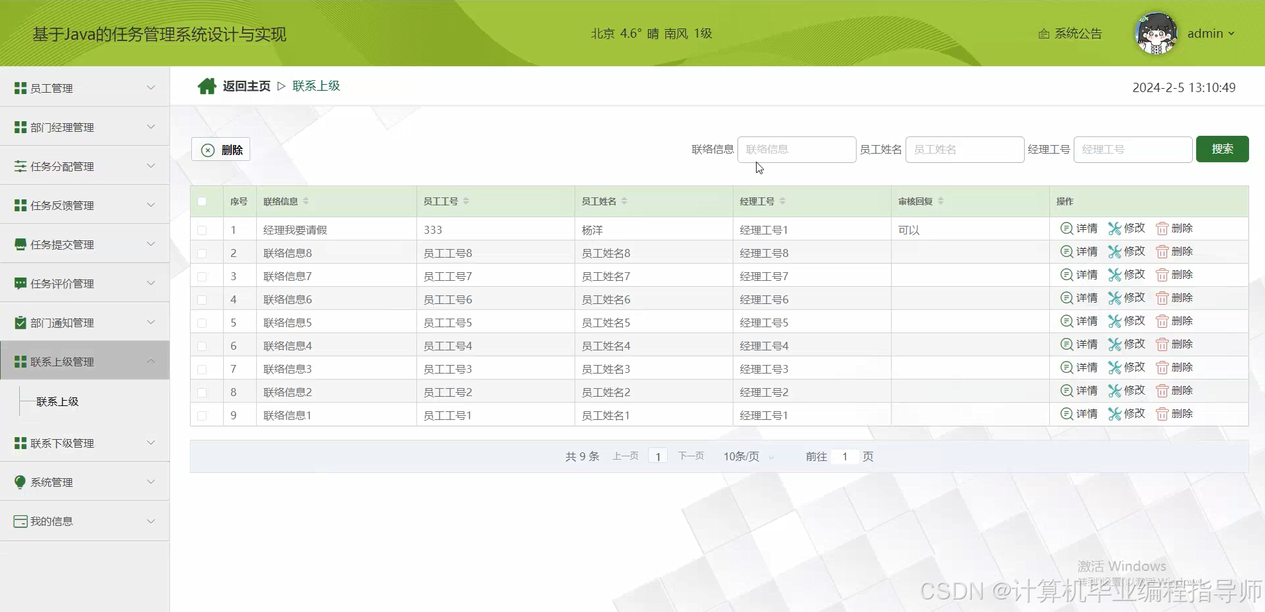Click the 任务评价管理 chat icon

click(21, 283)
